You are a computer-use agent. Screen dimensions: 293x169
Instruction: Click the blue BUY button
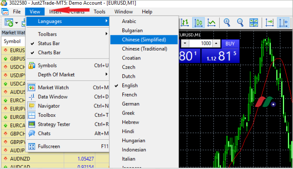[x=230, y=44]
